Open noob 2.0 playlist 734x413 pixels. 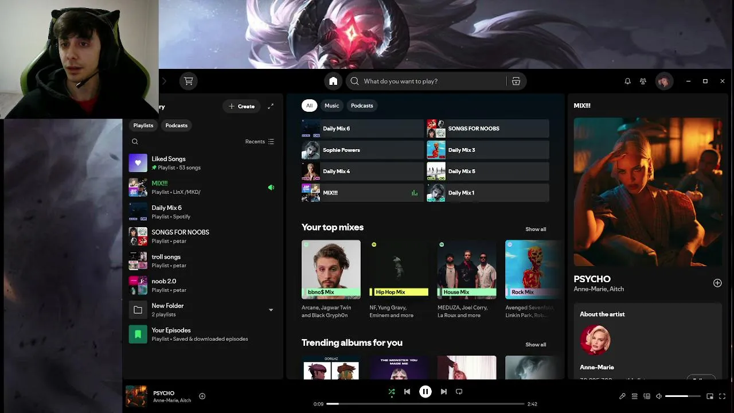(x=202, y=285)
